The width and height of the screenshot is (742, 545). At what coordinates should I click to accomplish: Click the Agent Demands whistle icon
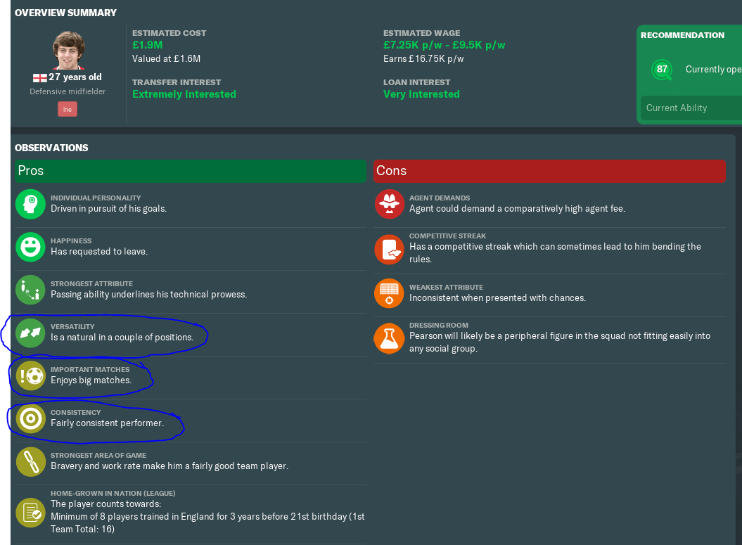point(389,205)
